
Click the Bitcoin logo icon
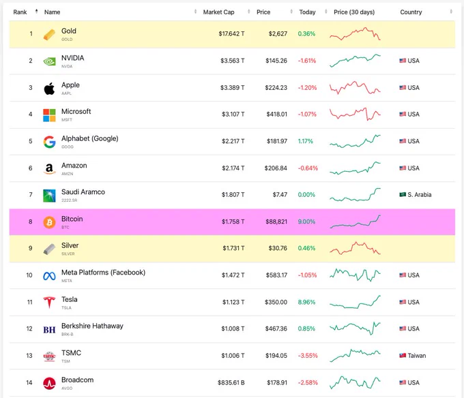49,222
